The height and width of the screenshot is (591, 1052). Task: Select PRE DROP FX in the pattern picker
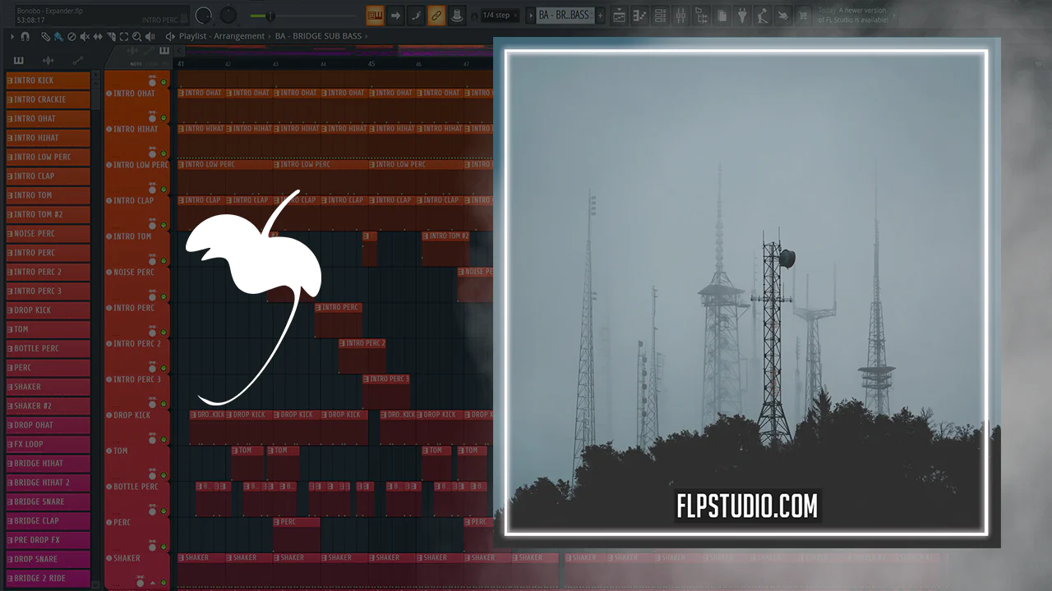tap(48, 540)
